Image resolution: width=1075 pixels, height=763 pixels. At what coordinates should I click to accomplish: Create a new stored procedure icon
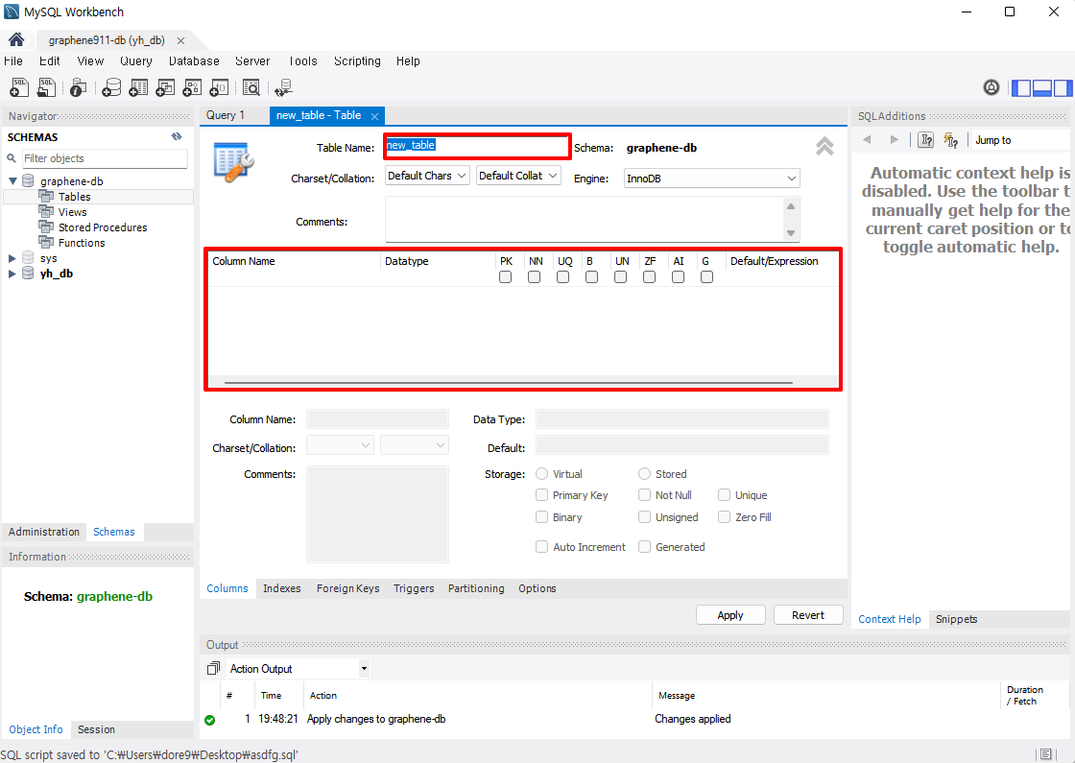[x=192, y=87]
